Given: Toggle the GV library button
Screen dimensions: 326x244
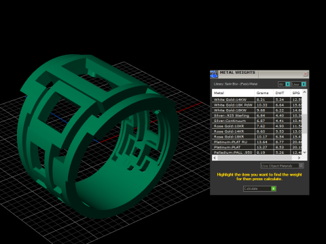Looking at the screenshot, I should pyautogui.click(x=284, y=84).
